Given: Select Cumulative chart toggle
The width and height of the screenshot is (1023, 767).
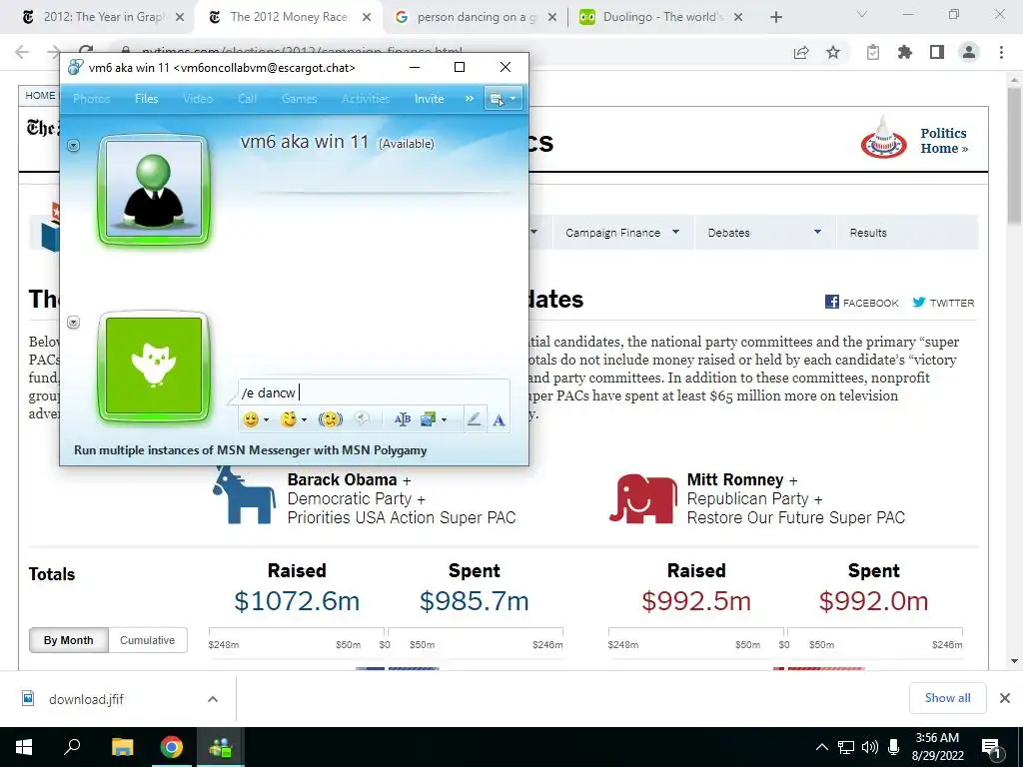Looking at the screenshot, I should (x=148, y=640).
